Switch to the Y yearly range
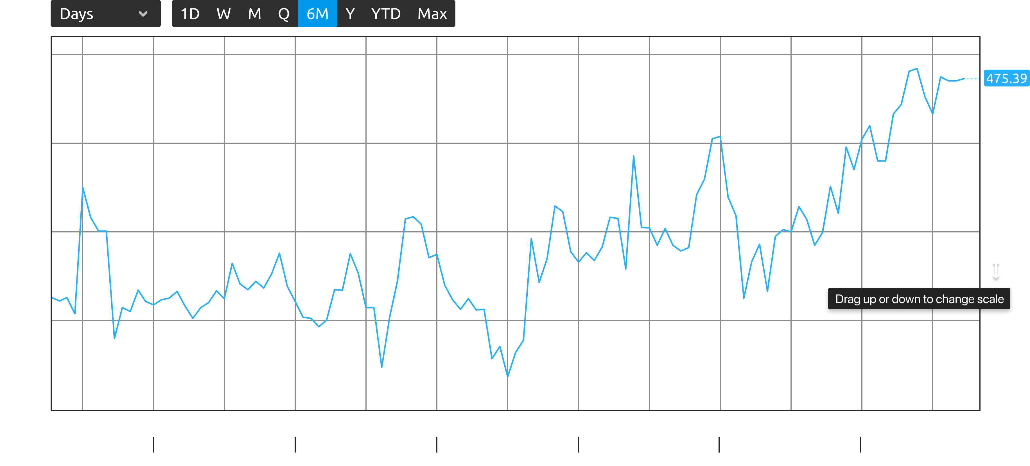 click(x=350, y=14)
